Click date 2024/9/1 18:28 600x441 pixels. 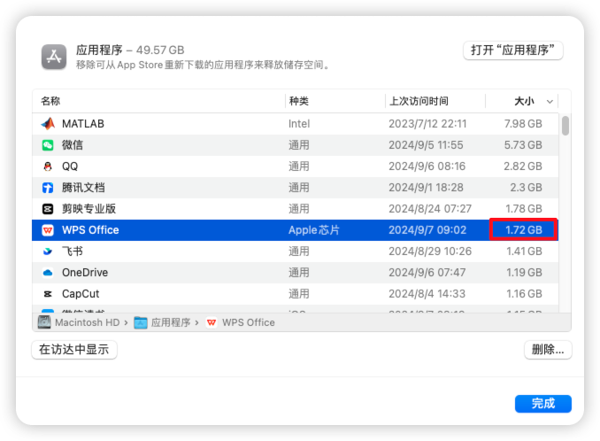pos(426,188)
